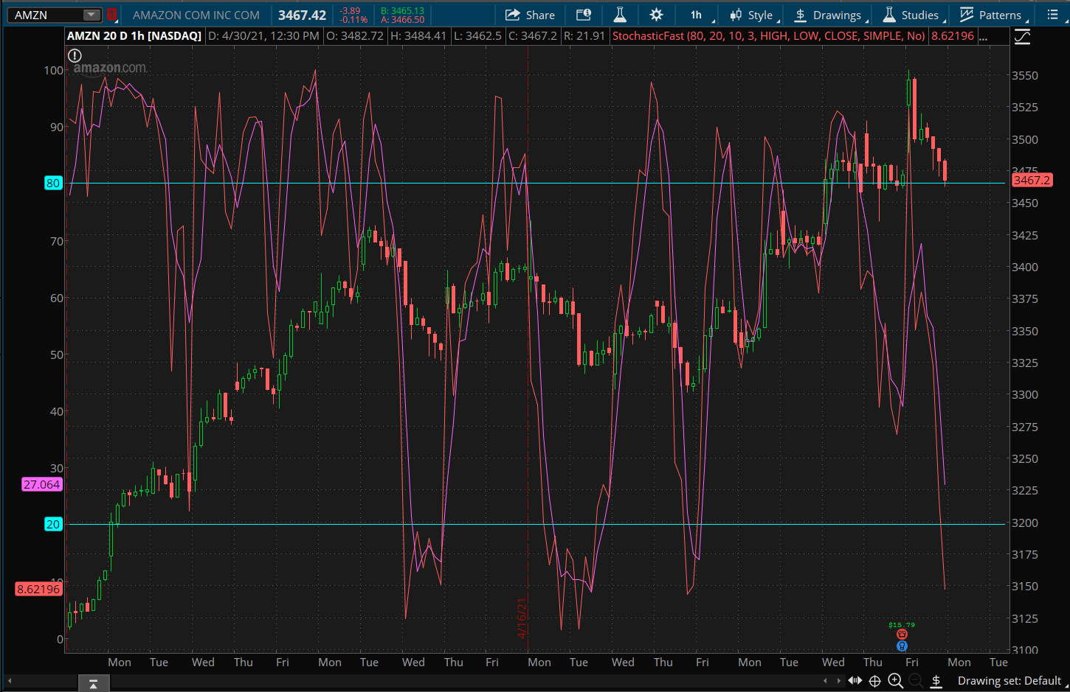Click the blue lightbulb event icon on the chart
Image resolution: width=1070 pixels, height=692 pixels.
click(902, 646)
